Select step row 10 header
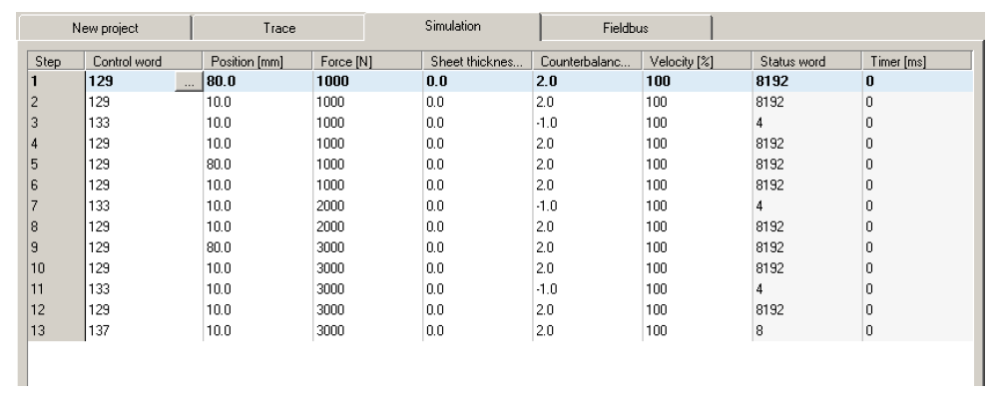Viewport: 997px width, 399px height. coord(56,268)
